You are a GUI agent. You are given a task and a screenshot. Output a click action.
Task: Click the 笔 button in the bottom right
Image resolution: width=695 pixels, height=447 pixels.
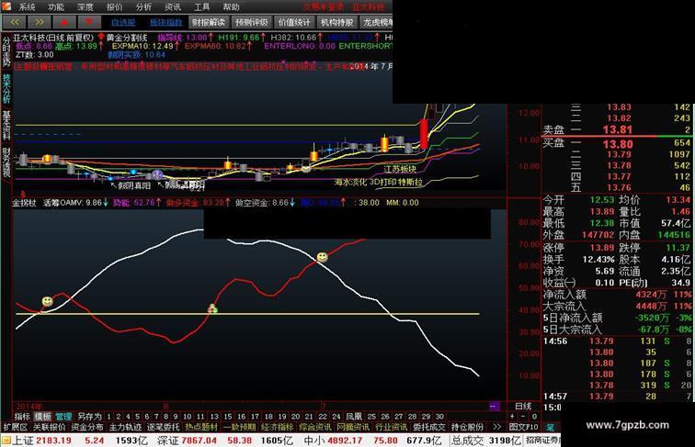pos(550,428)
